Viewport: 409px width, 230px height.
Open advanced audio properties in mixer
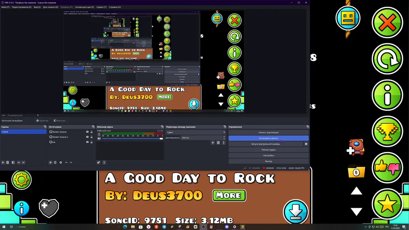point(99,162)
